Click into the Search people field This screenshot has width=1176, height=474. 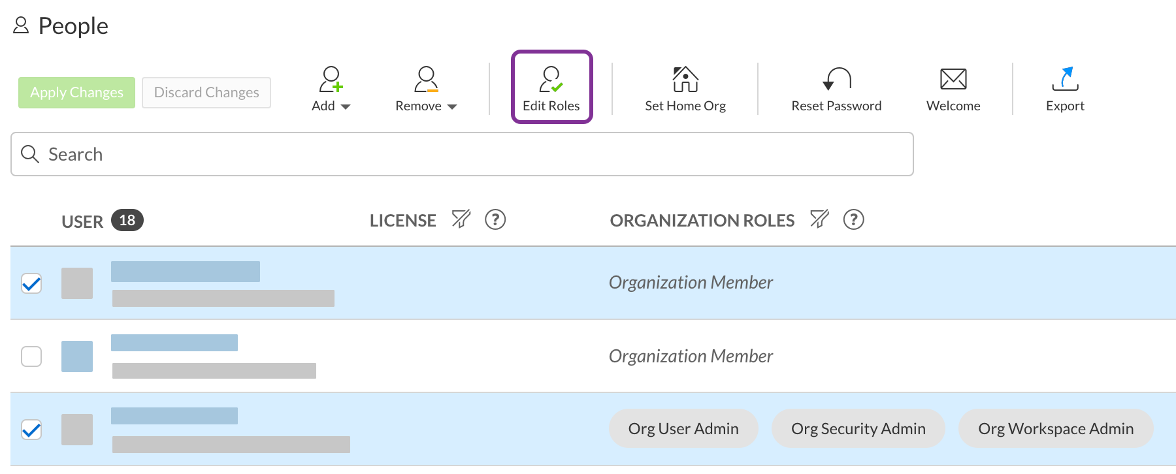462,154
